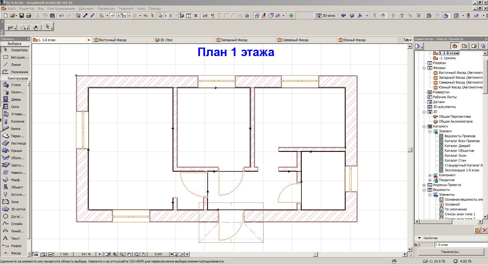The image size is (488, 265).
Task: Click the zoom in magnifier at bottom bar
Action: click(x=115, y=254)
